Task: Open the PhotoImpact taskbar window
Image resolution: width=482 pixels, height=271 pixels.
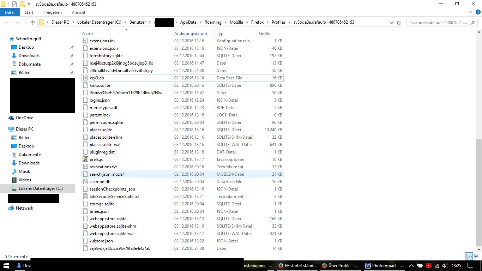Action: [x=384, y=266]
